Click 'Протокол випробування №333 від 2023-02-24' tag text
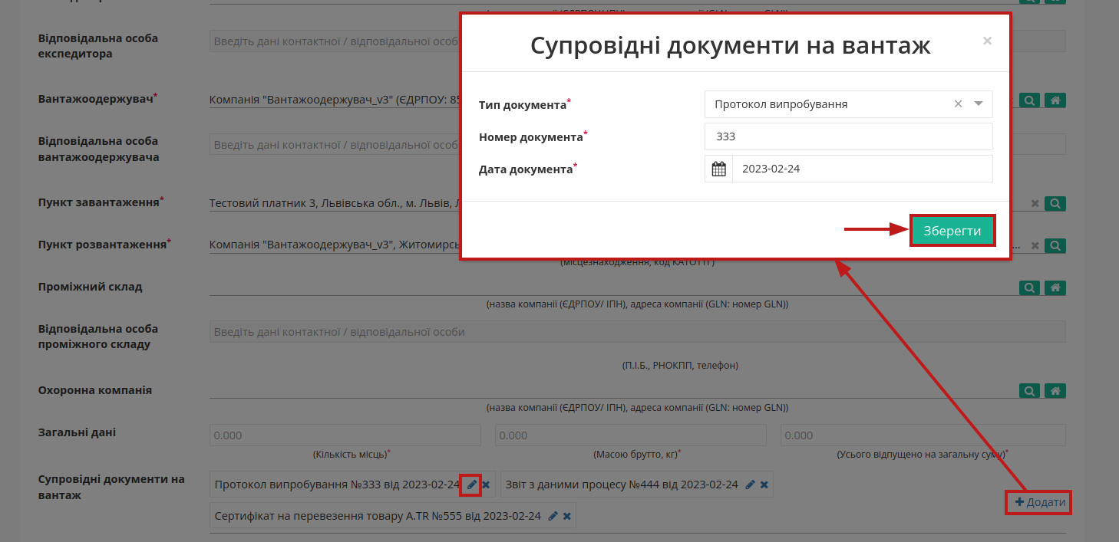This screenshot has width=1119, height=542. pos(337,485)
